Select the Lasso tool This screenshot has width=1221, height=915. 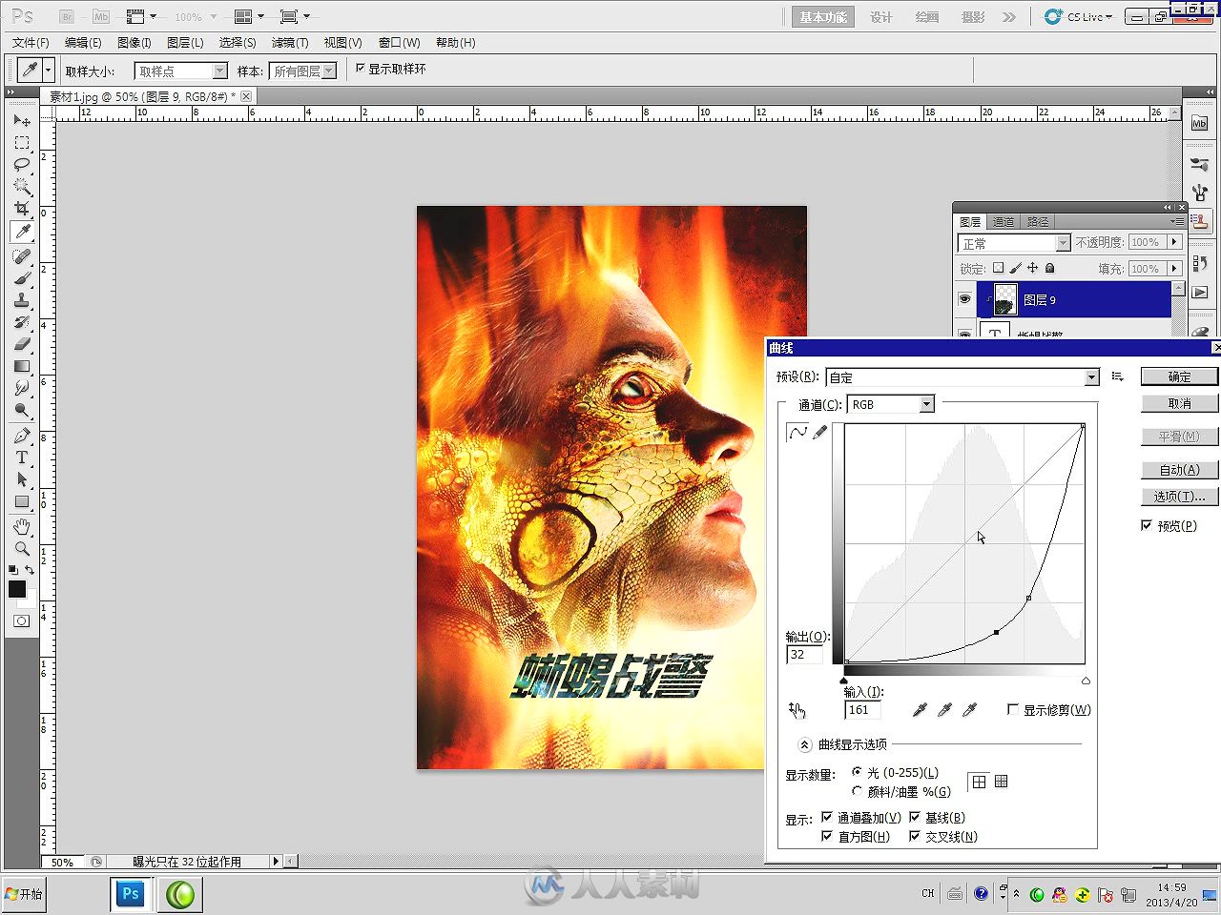[22, 165]
